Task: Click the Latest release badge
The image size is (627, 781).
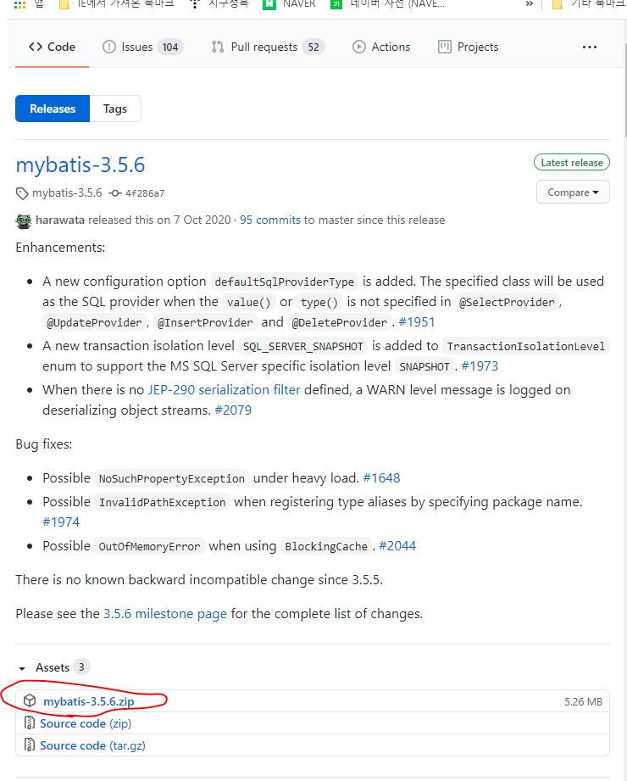Action: (572, 163)
